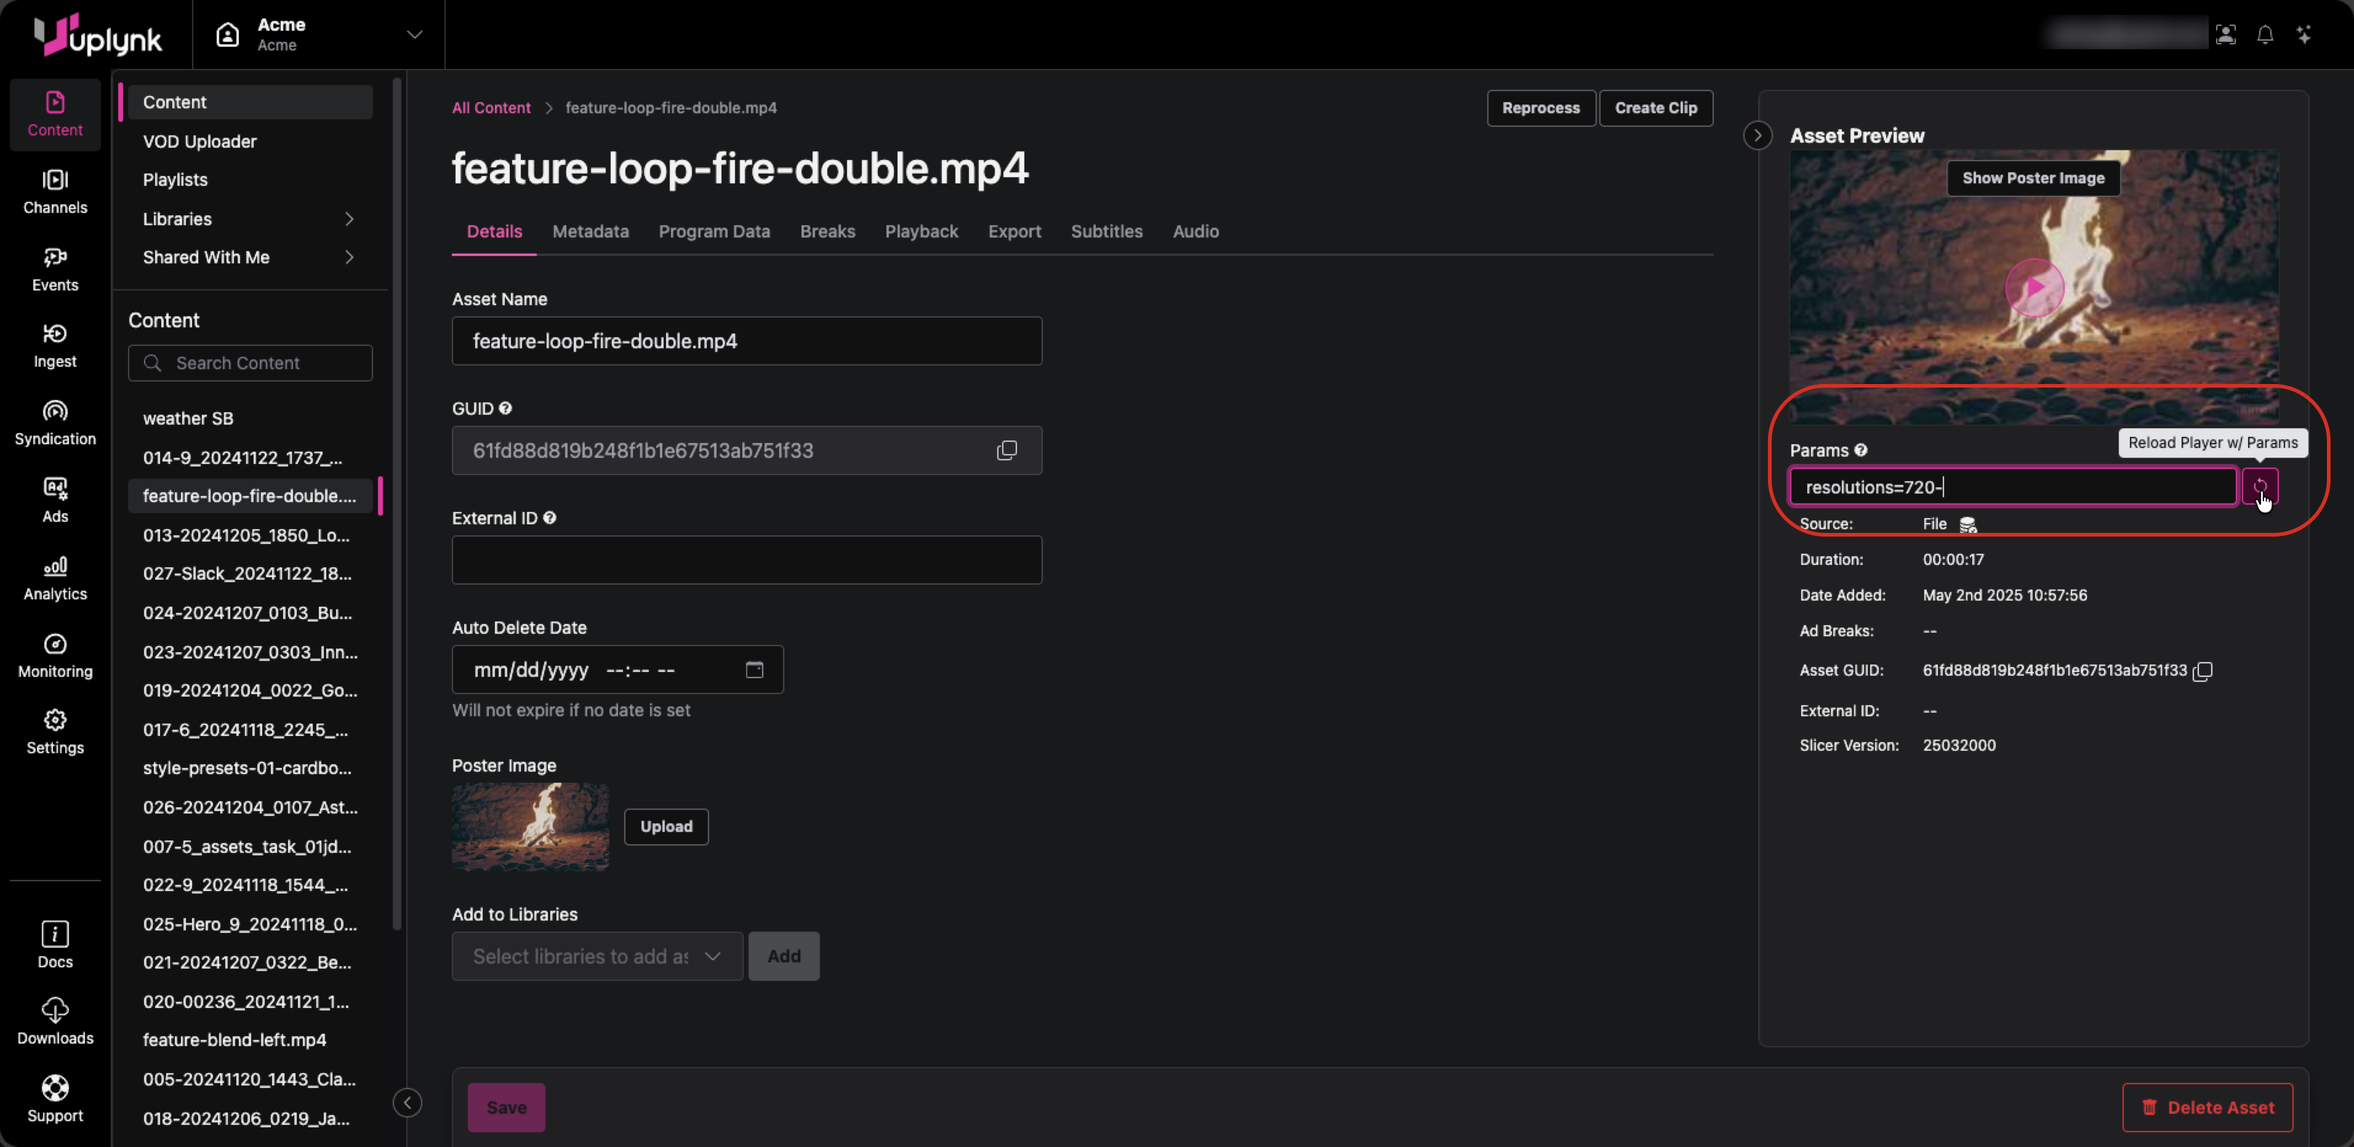Click the Create Clip button
The height and width of the screenshot is (1147, 2354).
tap(1655, 108)
